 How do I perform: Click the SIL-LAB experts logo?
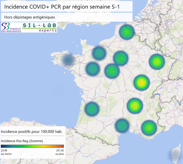point(39,27)
